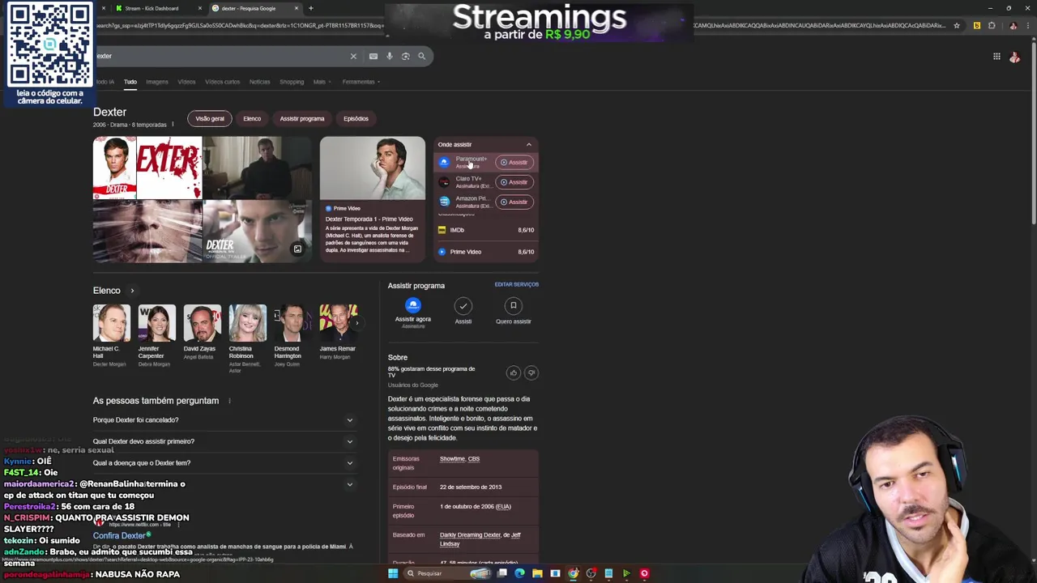Open File Explorer from taskbar

[537, 573]
